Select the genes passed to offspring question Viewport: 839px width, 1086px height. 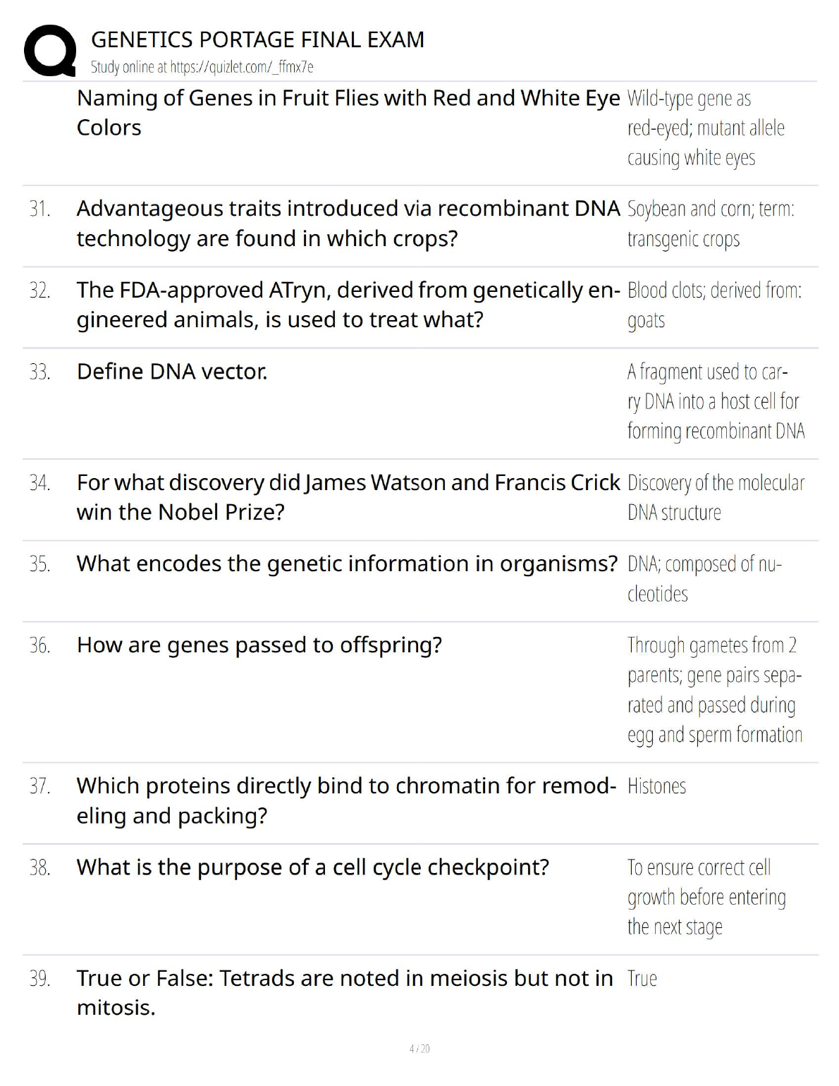[x=259, y=645]
